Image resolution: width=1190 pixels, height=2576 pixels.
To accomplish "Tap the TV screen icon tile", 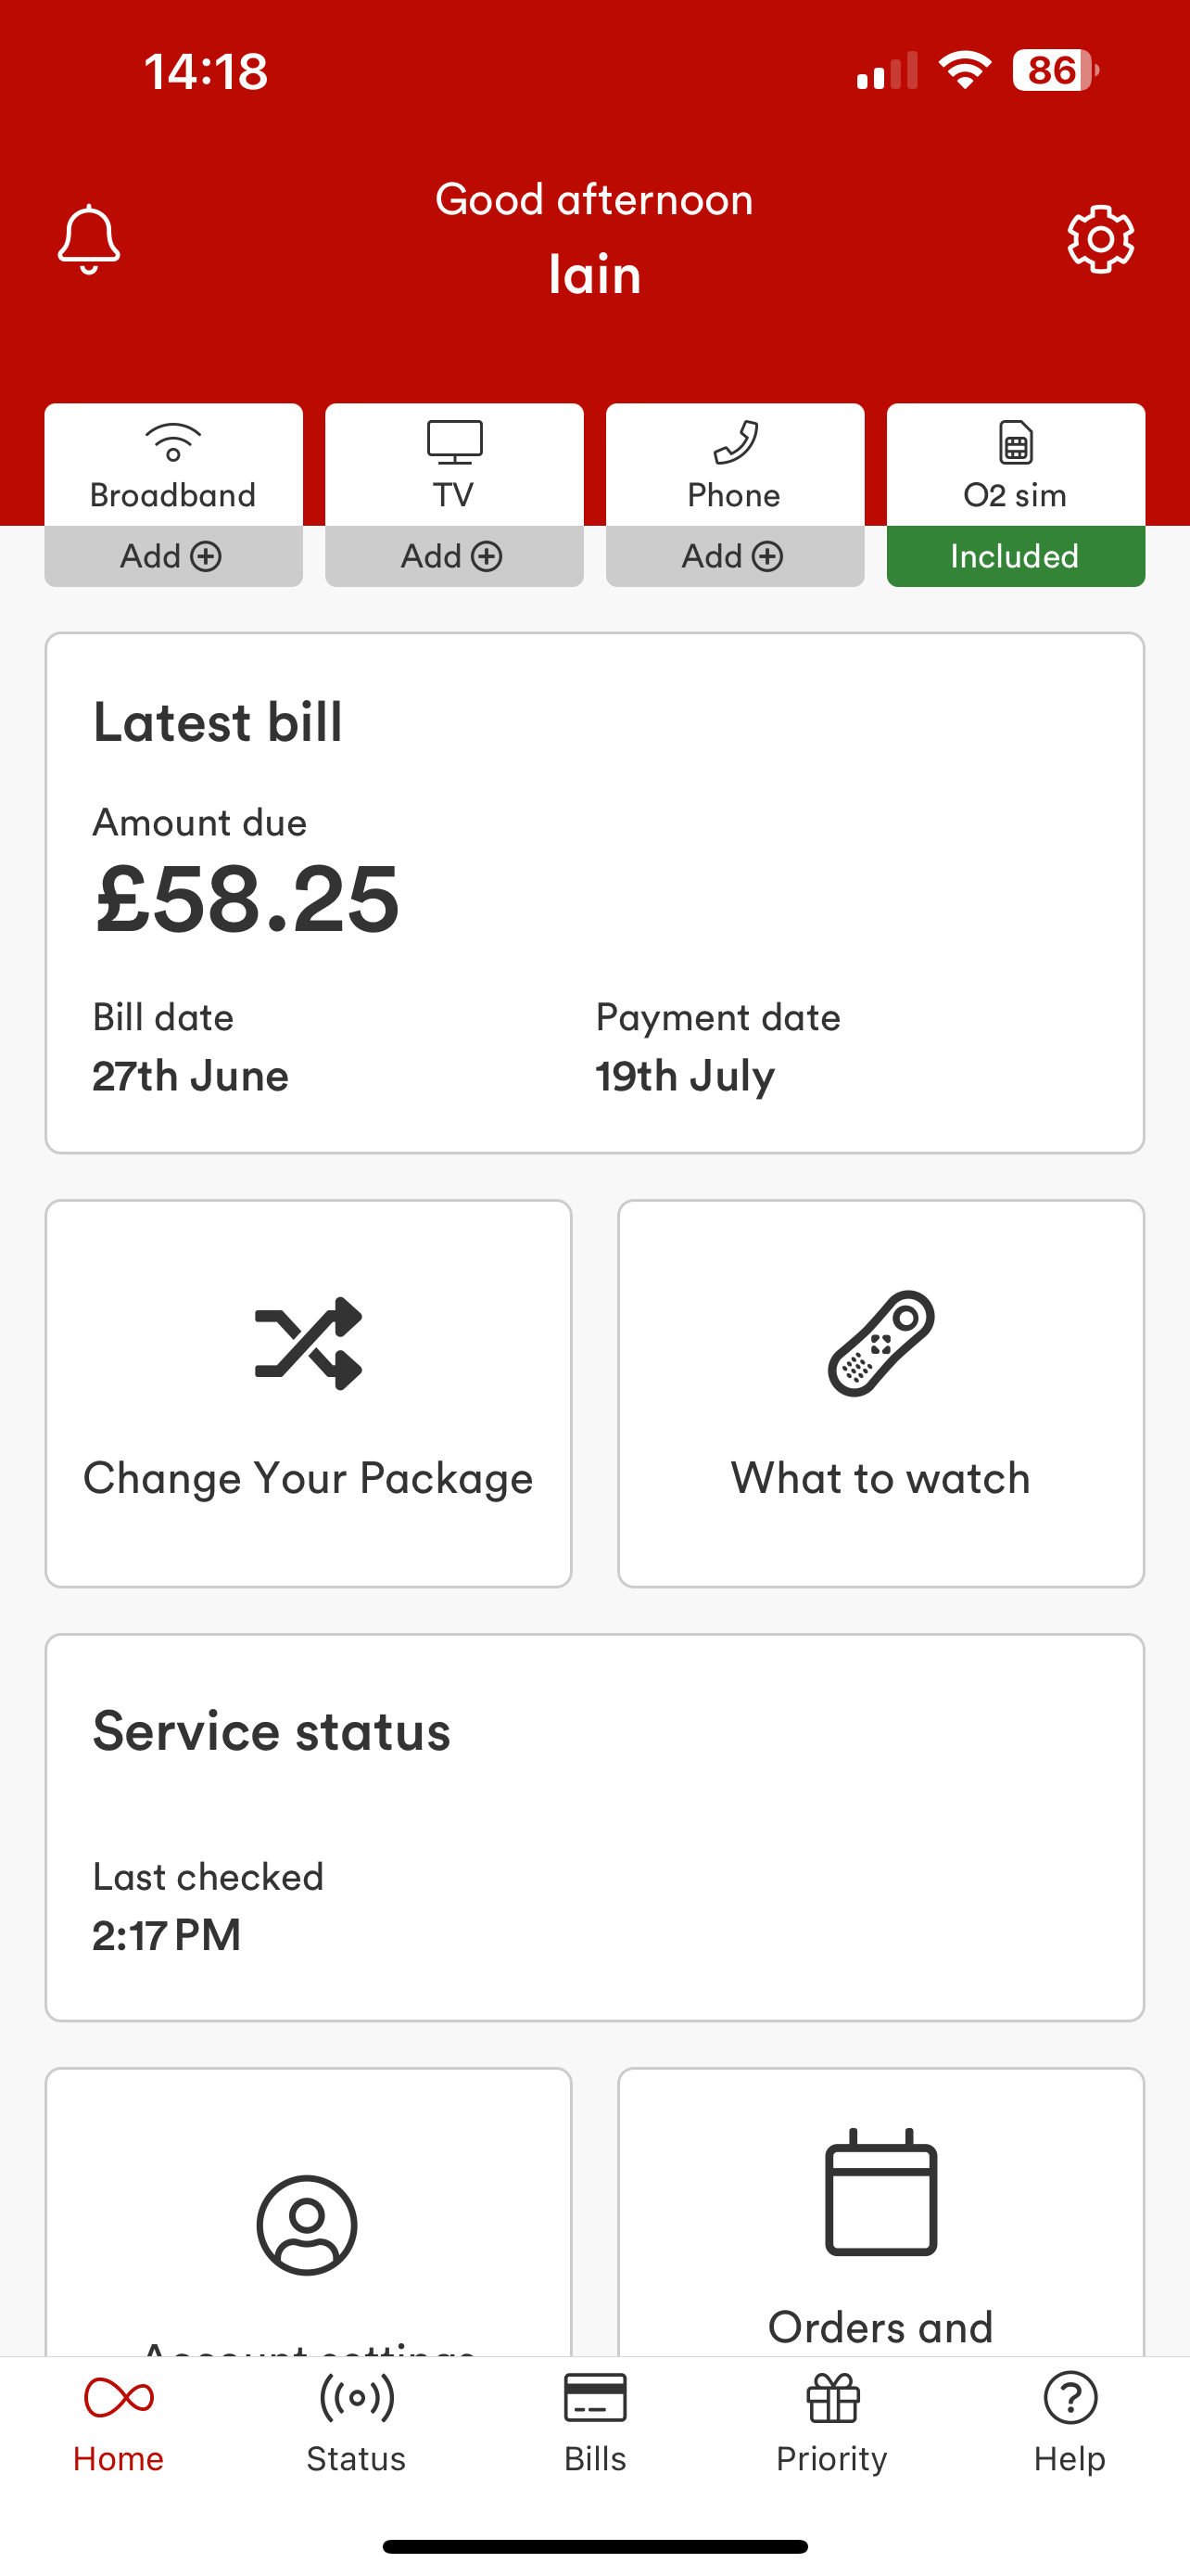I will 455,443.
